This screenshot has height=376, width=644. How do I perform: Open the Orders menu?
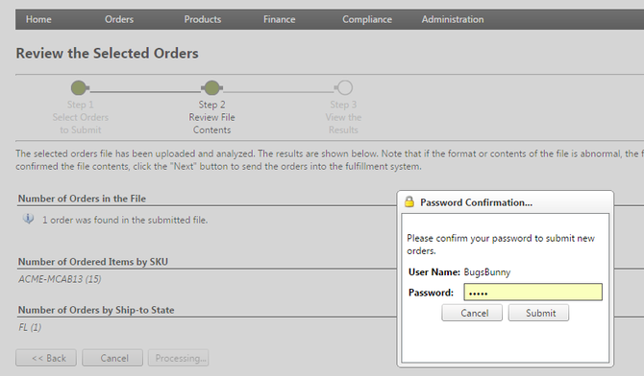(119, 19)
